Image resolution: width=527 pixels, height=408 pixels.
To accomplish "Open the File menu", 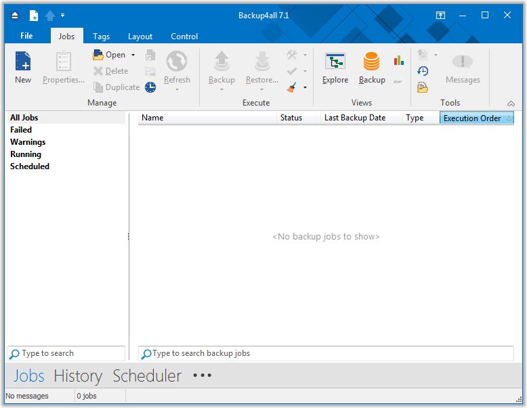I will [26, 36].
